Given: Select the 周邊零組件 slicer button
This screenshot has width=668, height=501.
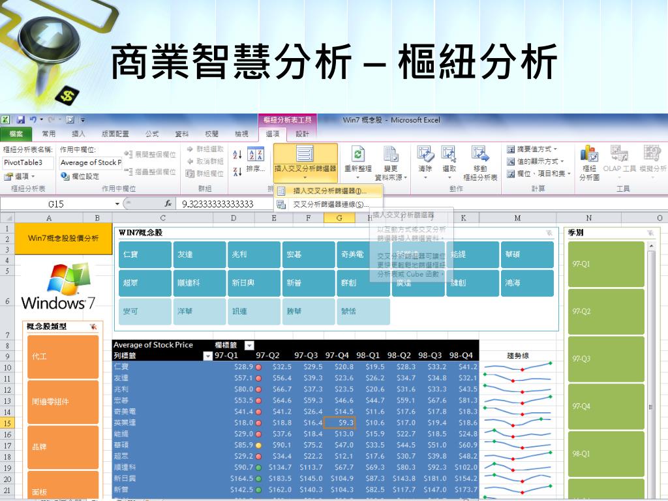Looking at the screenshot, I should coord(63,402).
